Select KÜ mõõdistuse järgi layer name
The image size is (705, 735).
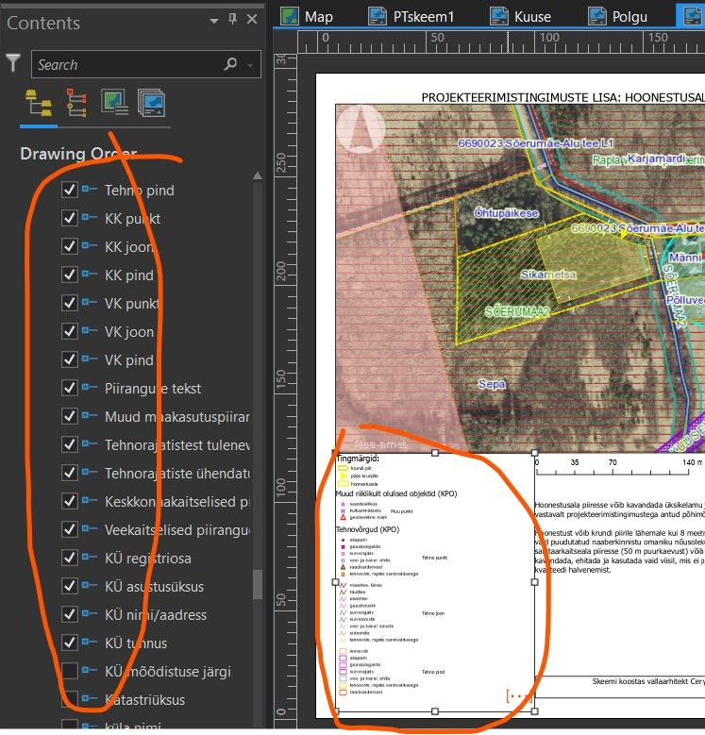pos(168,671)
